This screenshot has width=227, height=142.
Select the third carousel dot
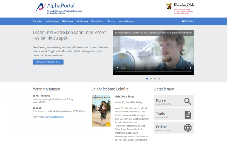click(155, 78)
